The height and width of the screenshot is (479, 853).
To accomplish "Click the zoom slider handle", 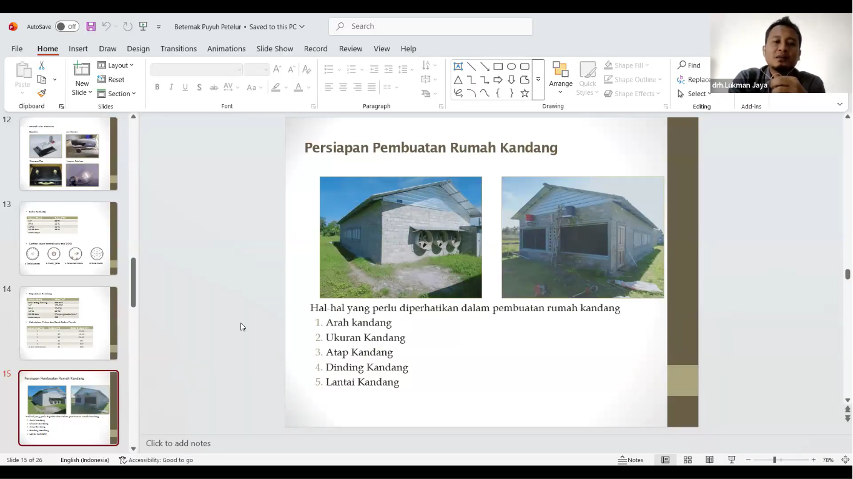I will (774, 460).
